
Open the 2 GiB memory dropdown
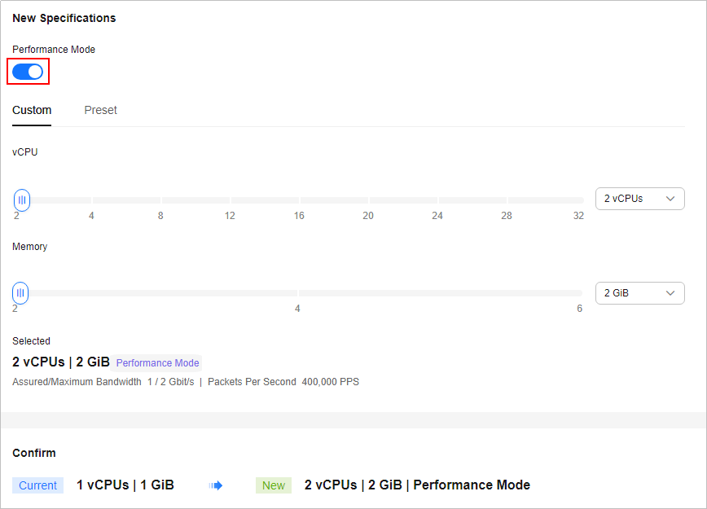pos(639,293)
